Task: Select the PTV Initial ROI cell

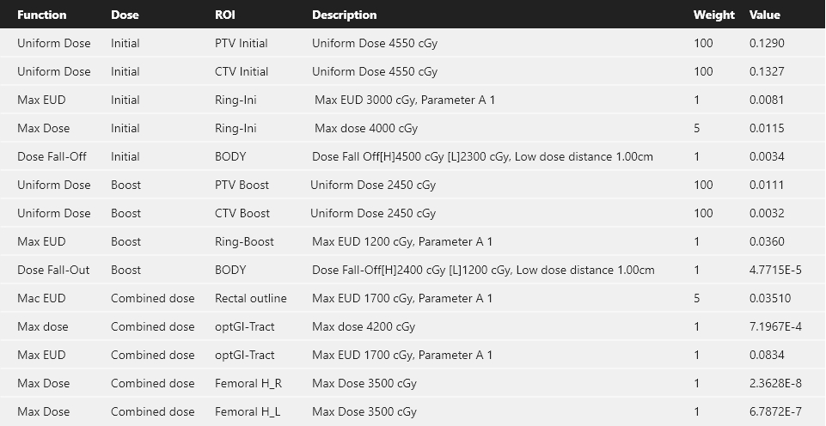Action: [241, 43]
